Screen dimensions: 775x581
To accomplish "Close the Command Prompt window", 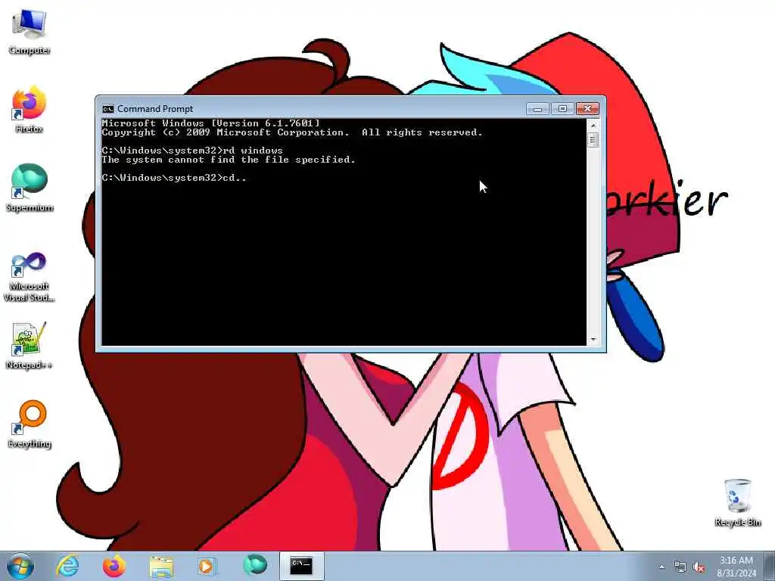I will pos(587,109).
